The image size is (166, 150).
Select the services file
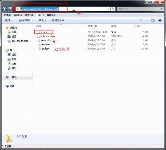[x=45, y=49]
